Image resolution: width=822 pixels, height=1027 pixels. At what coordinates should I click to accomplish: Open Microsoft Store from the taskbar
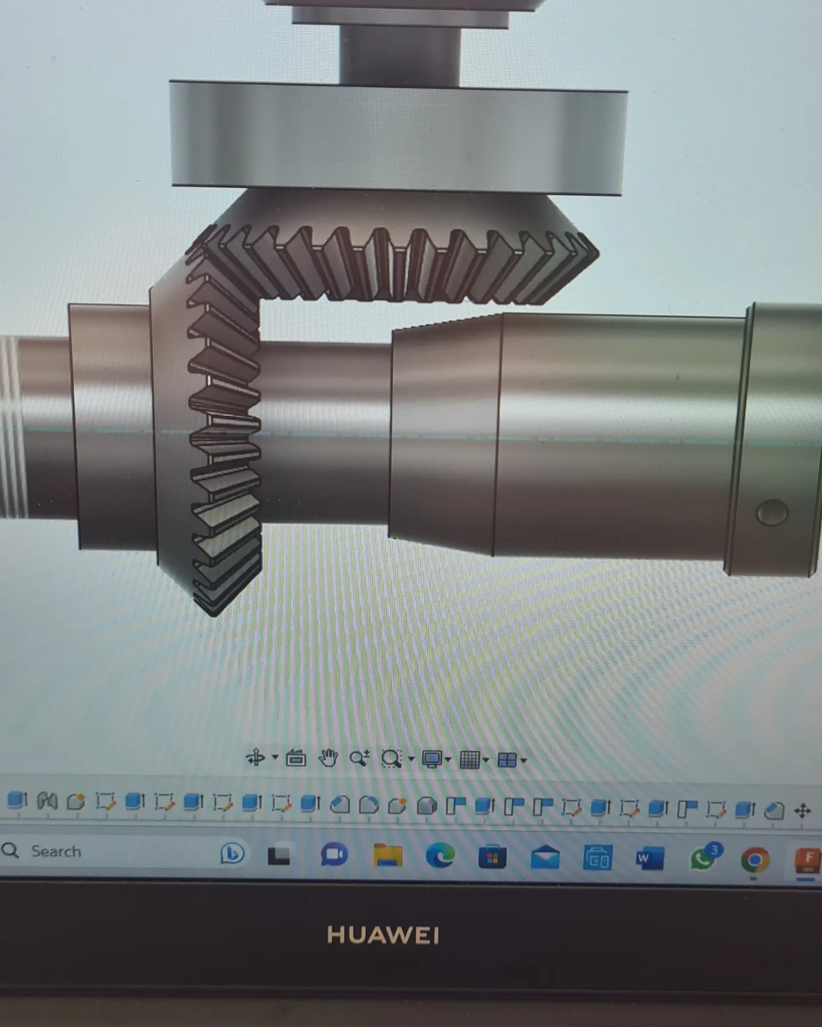click(492, 857)
